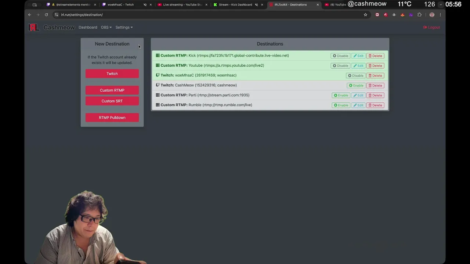Click the browser back arrow
470x264 pixels.
tap(30, 15)
